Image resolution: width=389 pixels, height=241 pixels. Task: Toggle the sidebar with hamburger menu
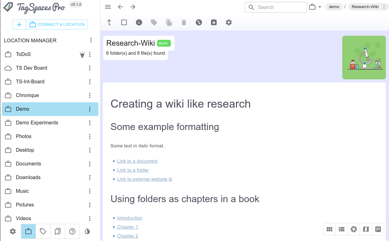(x=108, y=7)
